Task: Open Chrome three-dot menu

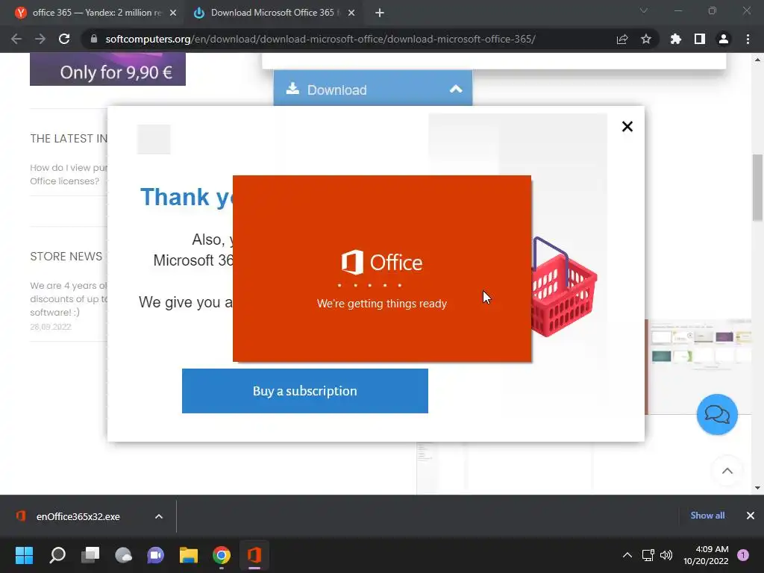Action: tap(748, 39)
